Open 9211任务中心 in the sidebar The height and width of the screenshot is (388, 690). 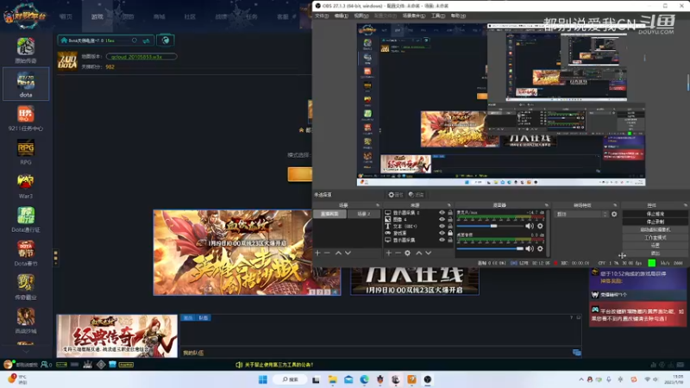[x=26, y=118]
